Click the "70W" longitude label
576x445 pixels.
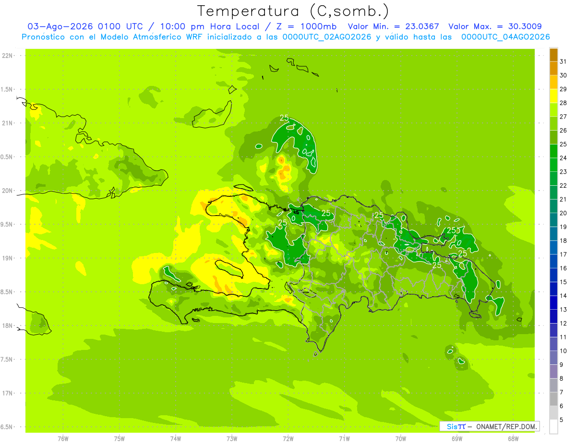click(401, 438)
